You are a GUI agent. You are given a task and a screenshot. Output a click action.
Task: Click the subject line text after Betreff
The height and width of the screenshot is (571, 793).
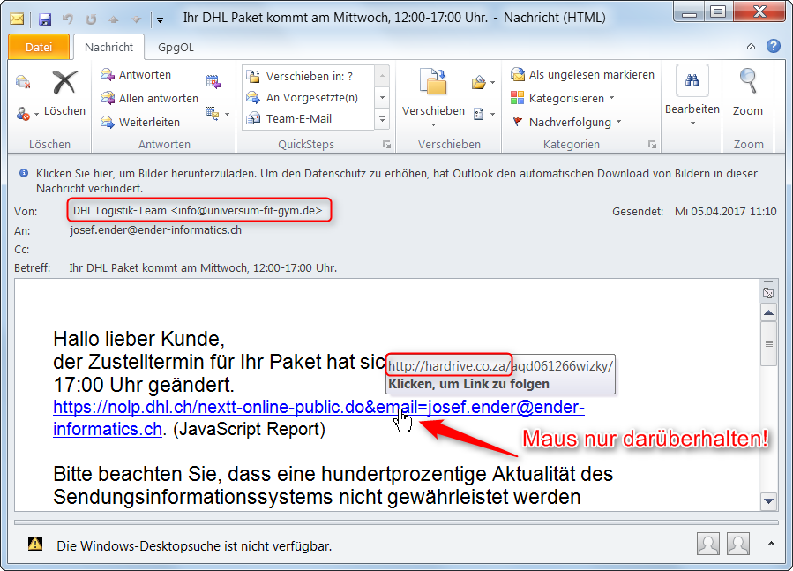[203, 267]
